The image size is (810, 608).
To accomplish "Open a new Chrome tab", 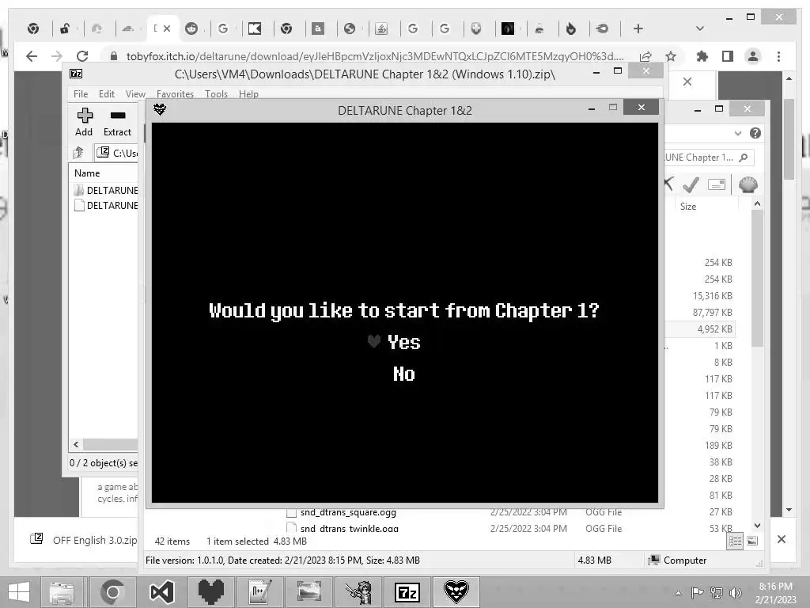I will click(638, 28).
